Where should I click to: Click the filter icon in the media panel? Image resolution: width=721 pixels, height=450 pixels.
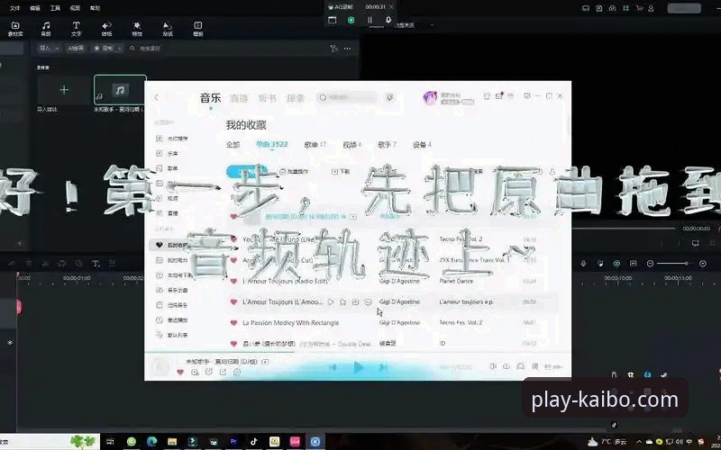point(334,49)
